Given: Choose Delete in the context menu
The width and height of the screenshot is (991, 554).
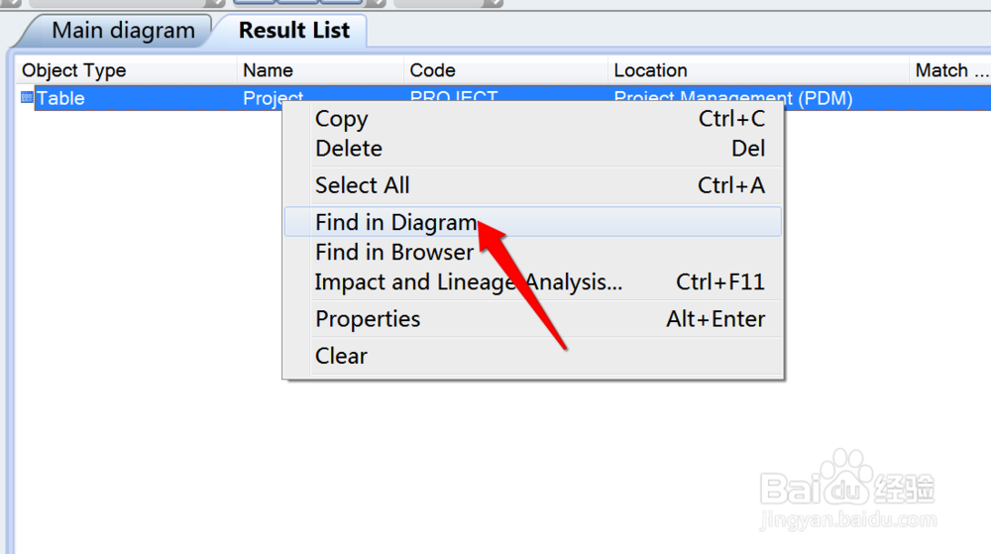Looking at the screenshot, I should [349, 149].
